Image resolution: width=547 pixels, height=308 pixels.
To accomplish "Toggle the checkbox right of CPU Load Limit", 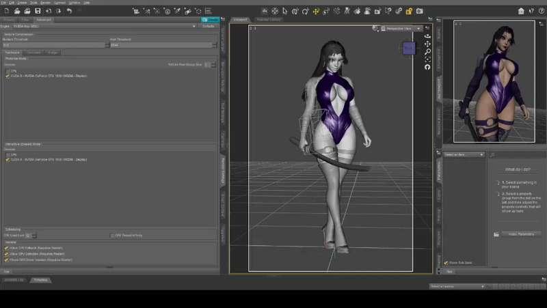I will (x=112, y=236).
